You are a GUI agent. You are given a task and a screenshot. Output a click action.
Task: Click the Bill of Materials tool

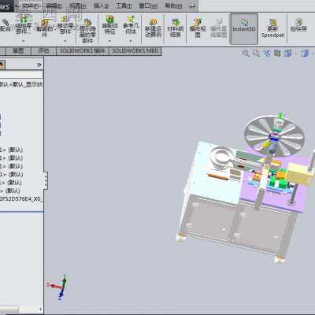click(x=176, y=28)
